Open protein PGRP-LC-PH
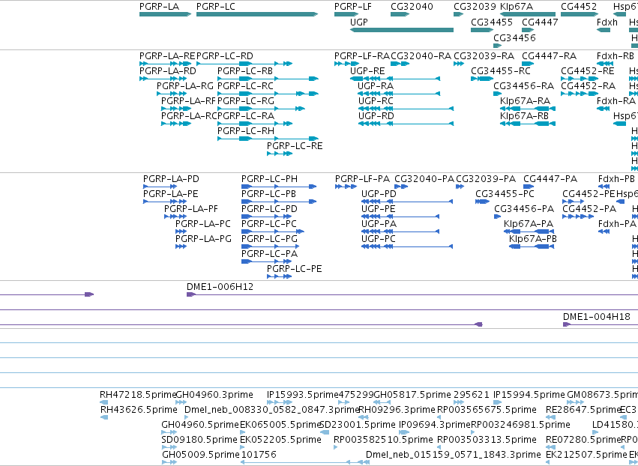This screenshot has height=466, width=638. pyautogui.click(x=269, y=179)
